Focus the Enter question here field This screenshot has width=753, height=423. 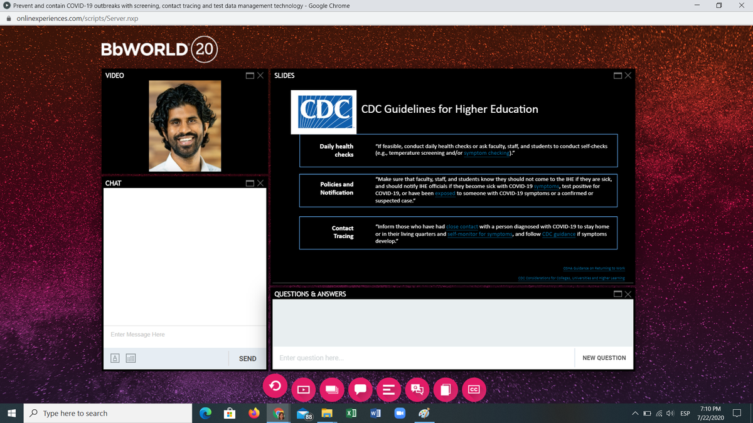click(x=423, y=358)
